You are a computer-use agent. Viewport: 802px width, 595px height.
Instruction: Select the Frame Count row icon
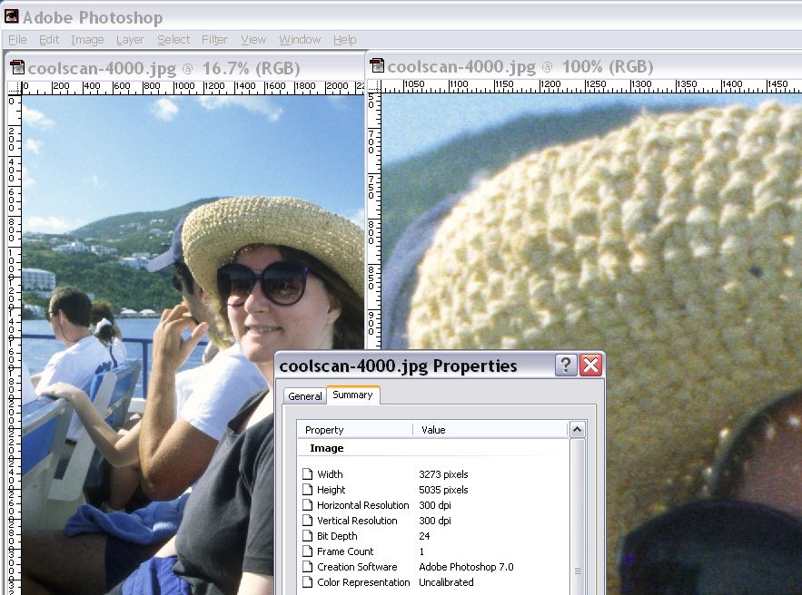click(x=307, y=551)
